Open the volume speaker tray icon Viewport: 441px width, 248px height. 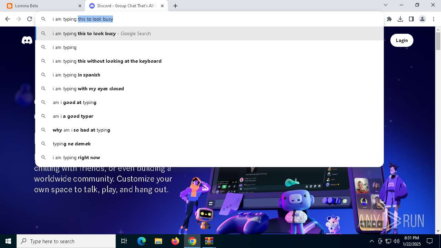click(397, 241)
